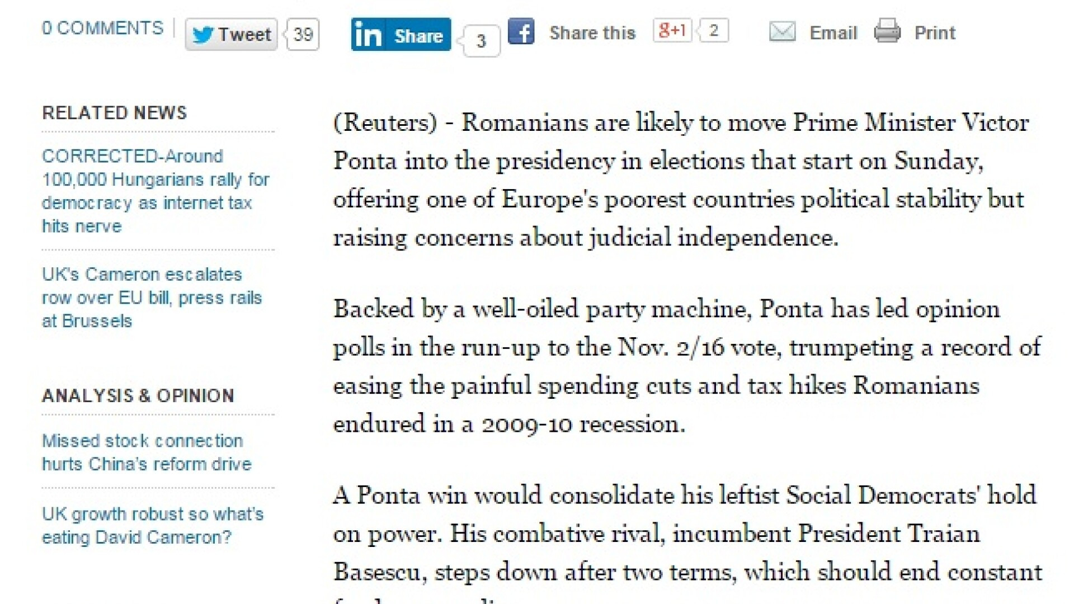The width and height of the screenshot is (1074, 604).
Task: Open the David Cameron UK growth article
Action: pos(152,525)
